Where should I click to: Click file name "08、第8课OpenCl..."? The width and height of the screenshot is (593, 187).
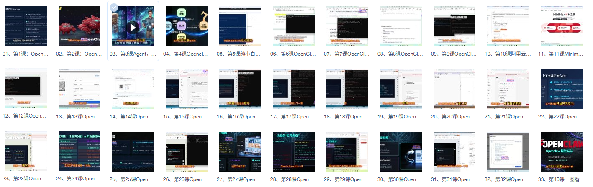[x=401, y=54]
